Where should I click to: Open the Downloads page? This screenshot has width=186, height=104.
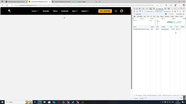click(65, 11)
